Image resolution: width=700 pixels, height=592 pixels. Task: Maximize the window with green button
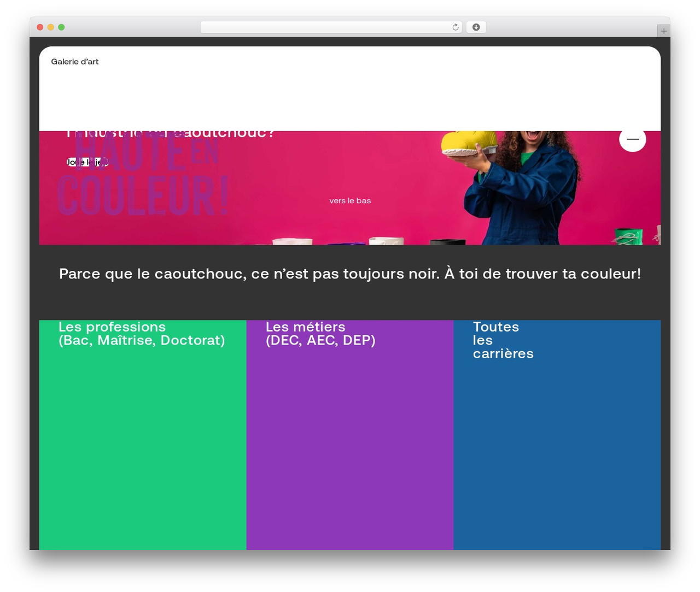[x=61, y=27]
